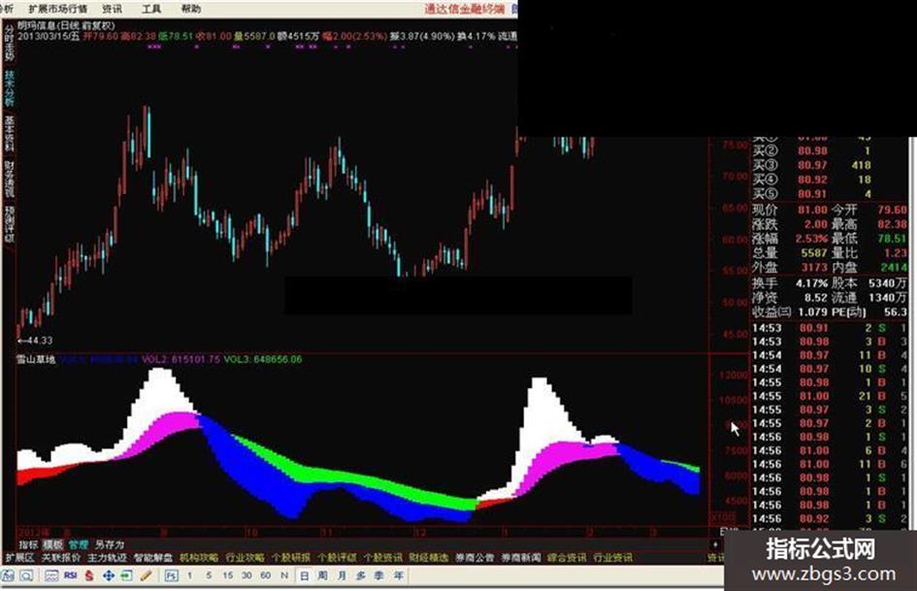Click the RSI indicator icon
Image resolution: width=917 pixels, height=591 pixels.
coord(71,575)
